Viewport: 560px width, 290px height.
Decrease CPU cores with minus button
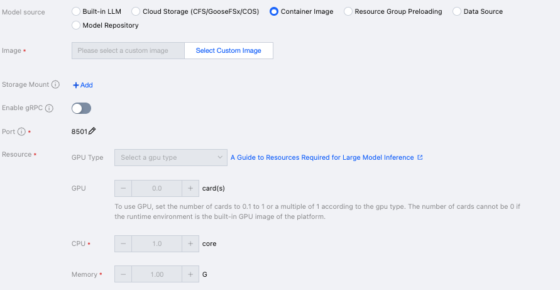123,243
